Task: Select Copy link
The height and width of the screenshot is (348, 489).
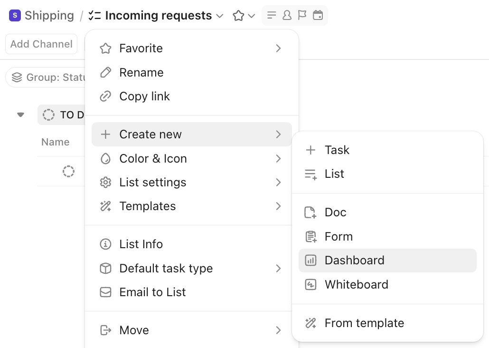Action: coord(144,96)
